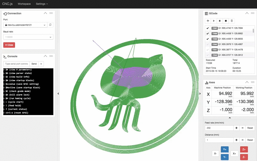The width and height of the screenshot is (257, 161).
Task: Select GCode line 17239 checkmark
Action: pyautogui.click(x=207, y=39)
